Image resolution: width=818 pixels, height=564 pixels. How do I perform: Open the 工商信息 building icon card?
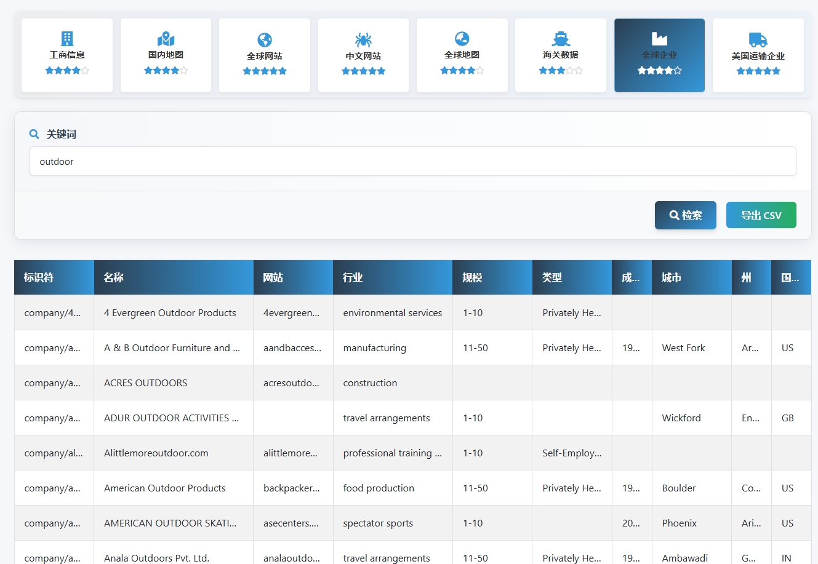67,39
